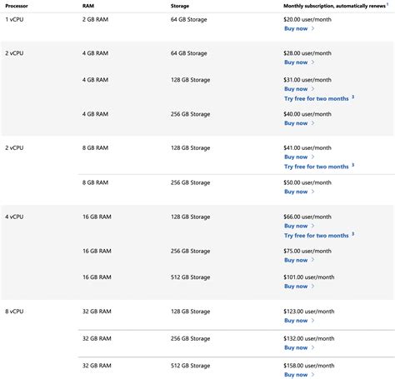Click 16 GB RAM in $75.00 row
Viewport: 395px width, 379px height.
point(97,251)
